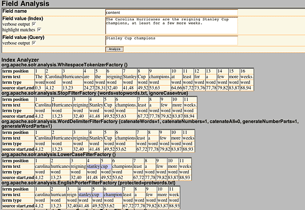Click the WhitespaceTokenizerFactory heading text
The width and height of the screenshot is (305, 210).
click(65, 64)
